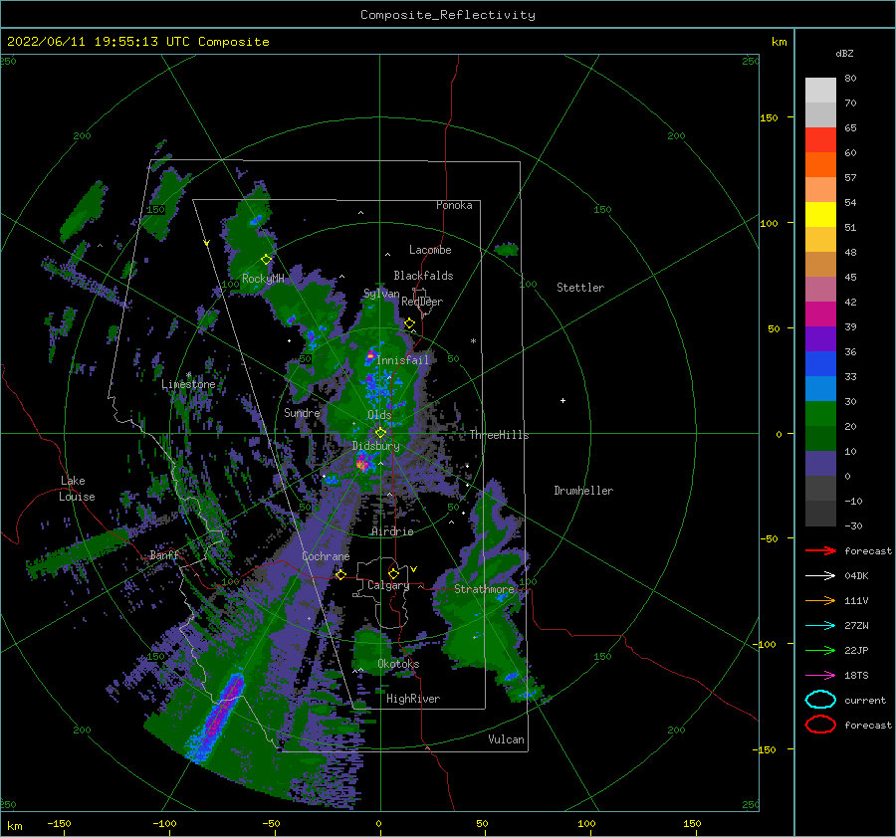The width and height of the screenshot is (896, 837).
Task: Click the yellow diamond marker at radar center
Action: tap(380, 433)
